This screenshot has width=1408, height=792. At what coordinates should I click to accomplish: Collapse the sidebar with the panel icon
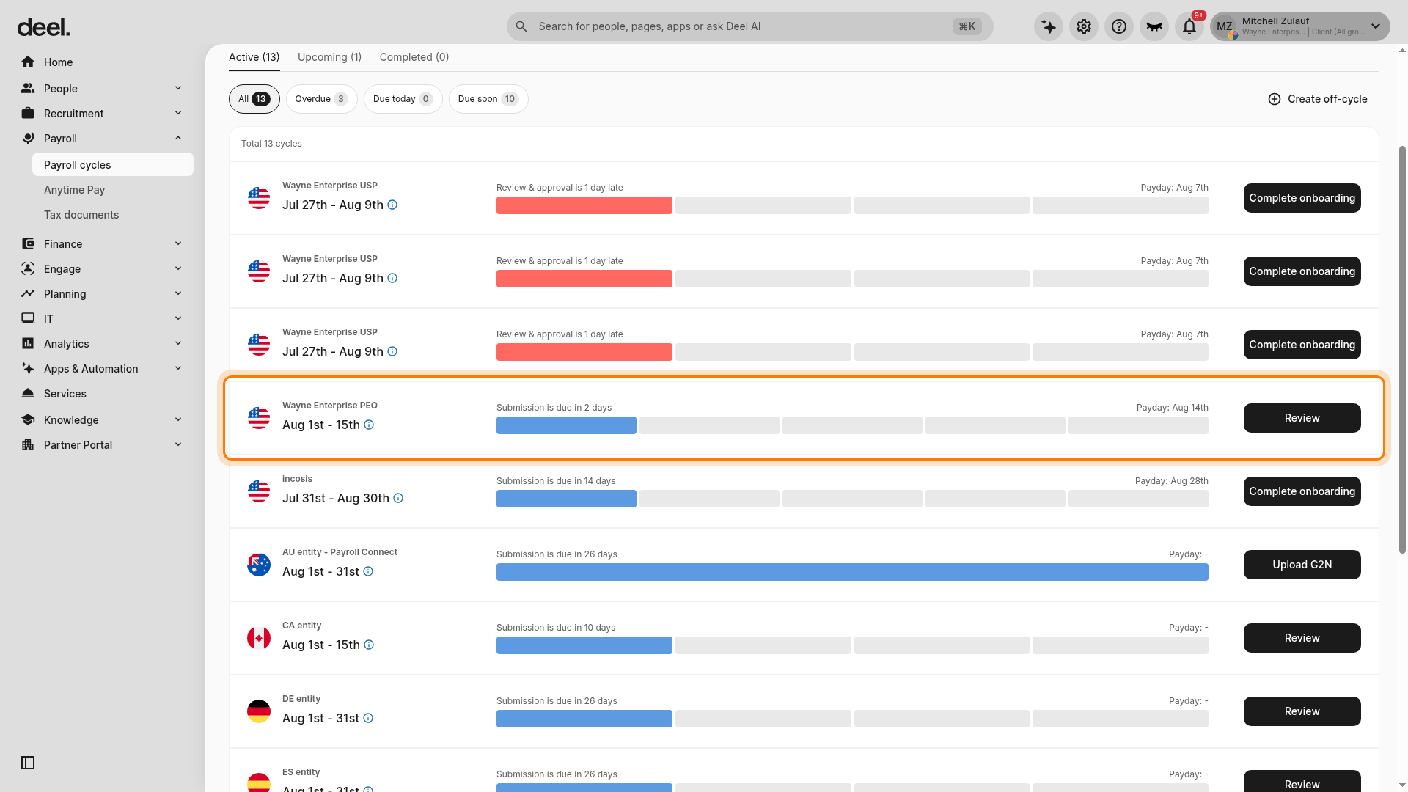coord(28,763)
